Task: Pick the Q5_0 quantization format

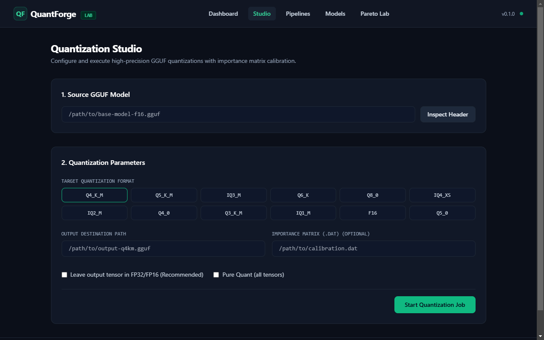Action: point(442,213)
